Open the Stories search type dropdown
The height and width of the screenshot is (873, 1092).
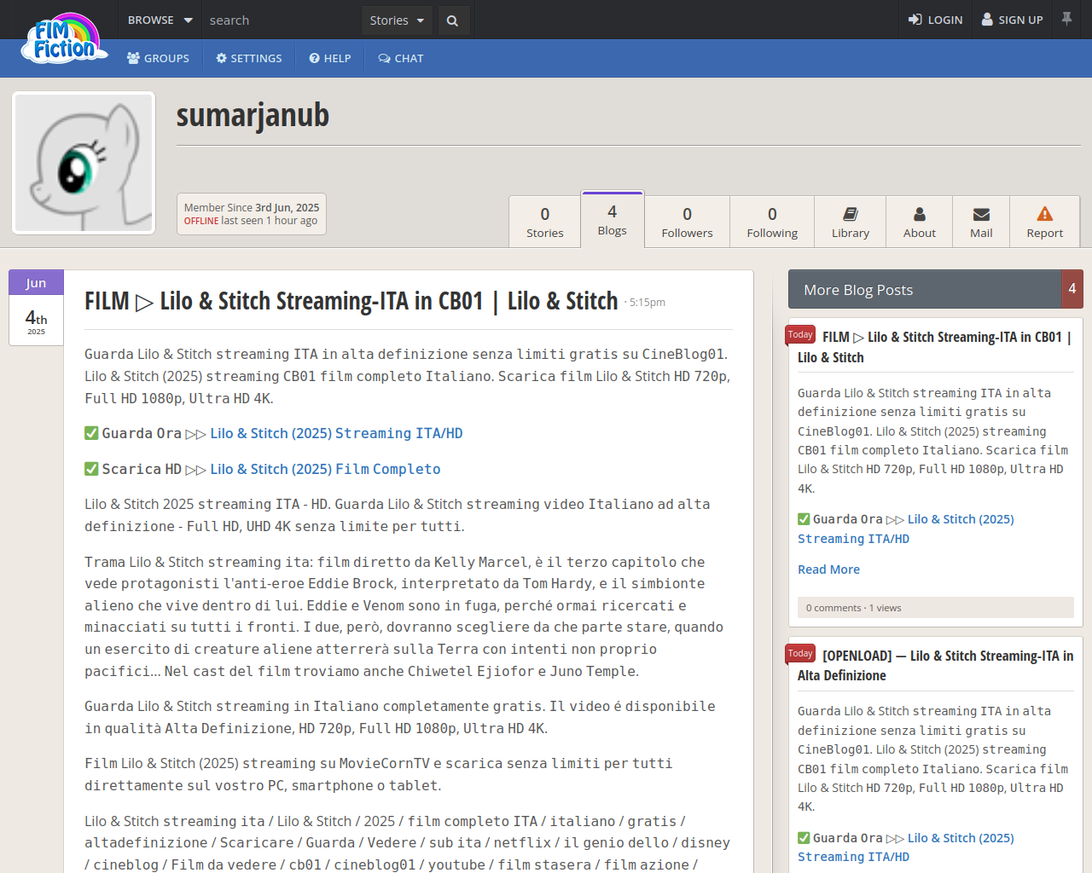tap(397, 20)
